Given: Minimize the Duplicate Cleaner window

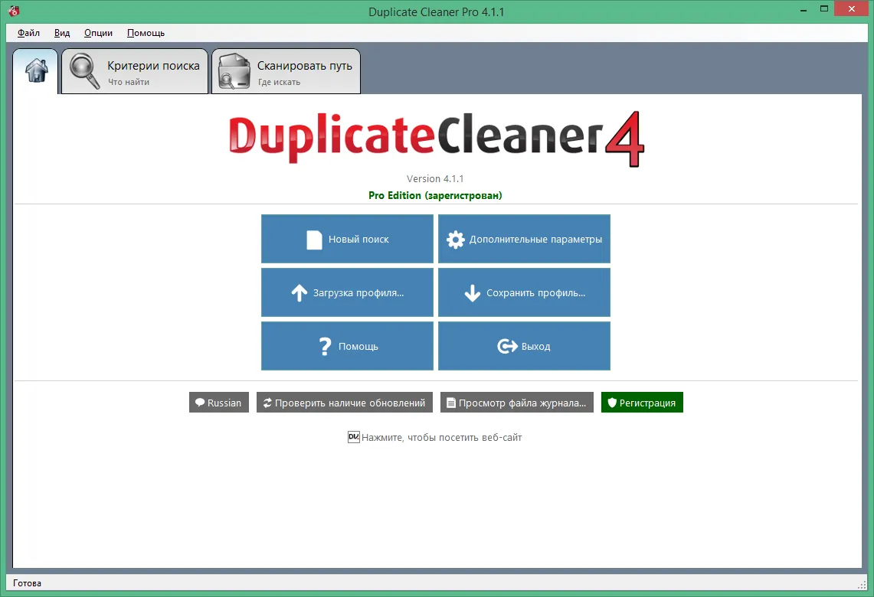Looking at the screenshot, I should tap(804, 10).
